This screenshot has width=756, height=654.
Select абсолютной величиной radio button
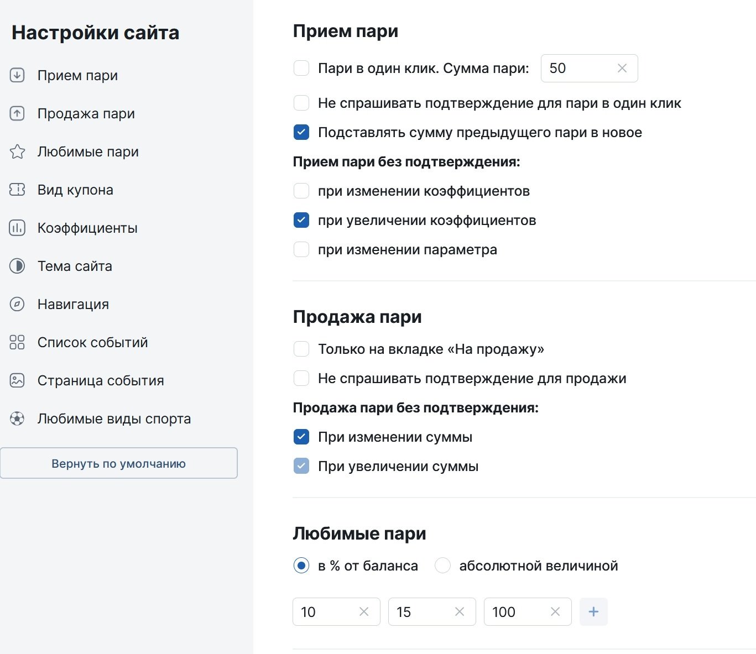tap(442, 566)
